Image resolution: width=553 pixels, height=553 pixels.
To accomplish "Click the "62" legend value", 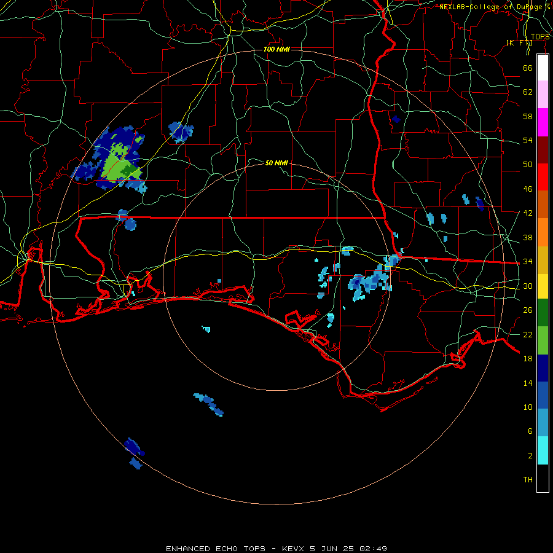I will coord(528,92).
